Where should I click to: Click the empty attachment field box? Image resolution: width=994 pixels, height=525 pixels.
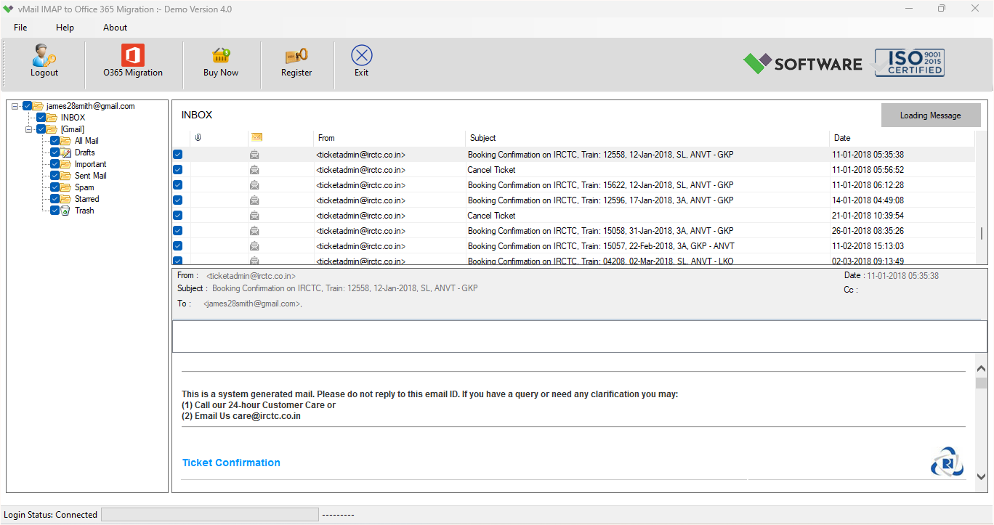580,336
